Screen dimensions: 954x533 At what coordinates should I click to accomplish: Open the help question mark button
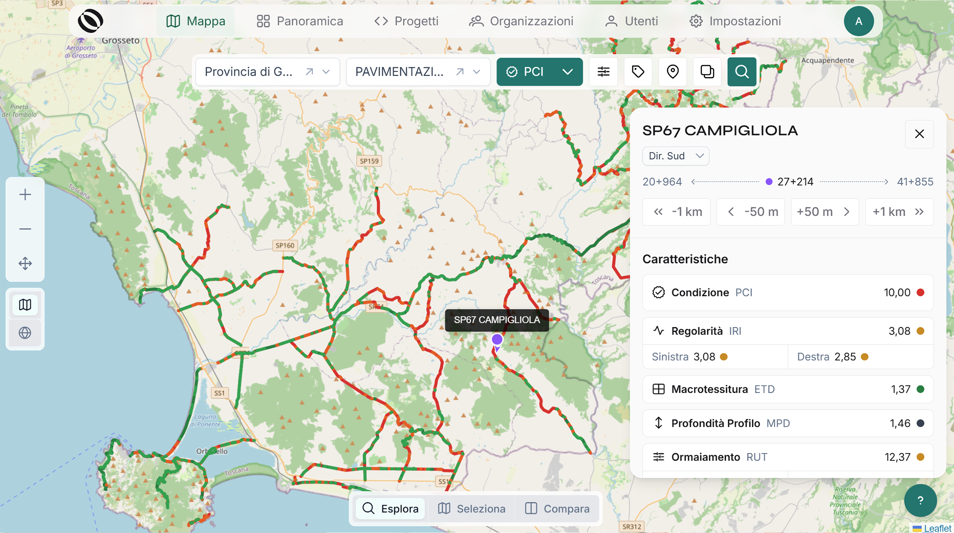coord(920,501)
